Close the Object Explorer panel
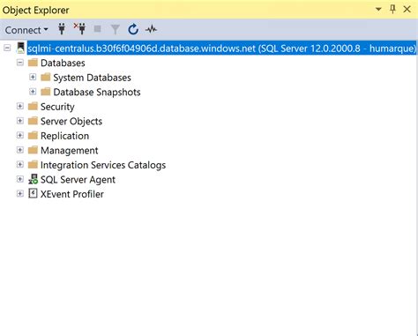The width and height of the screenshot is (418, 336). (x=407, y=9)
